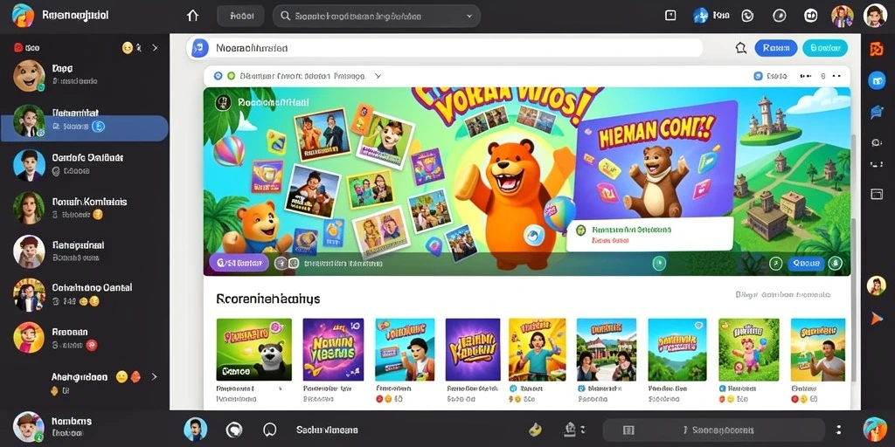895x447 pixels.
Task: Click the blue globe avatar in top bar
Action: (700, 16)
